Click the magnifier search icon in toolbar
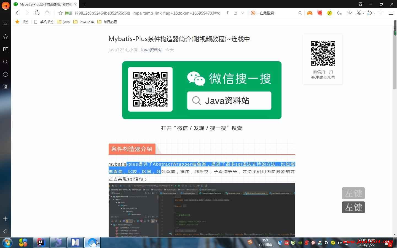Screen dimensions: 397x248 tap(300, 13)
